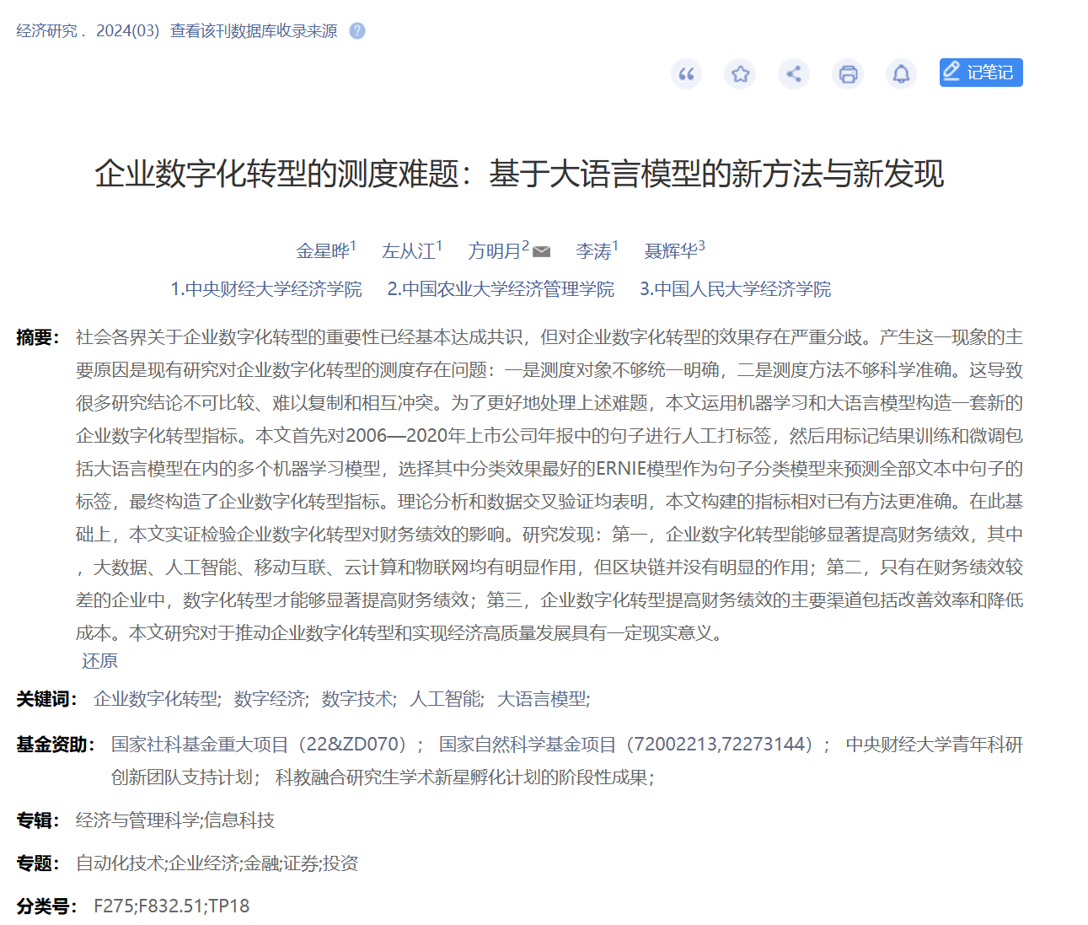Screen dimensions: 1088x925
Task: Open author 金星晔 profile
Action: click(x=322, y=251)
